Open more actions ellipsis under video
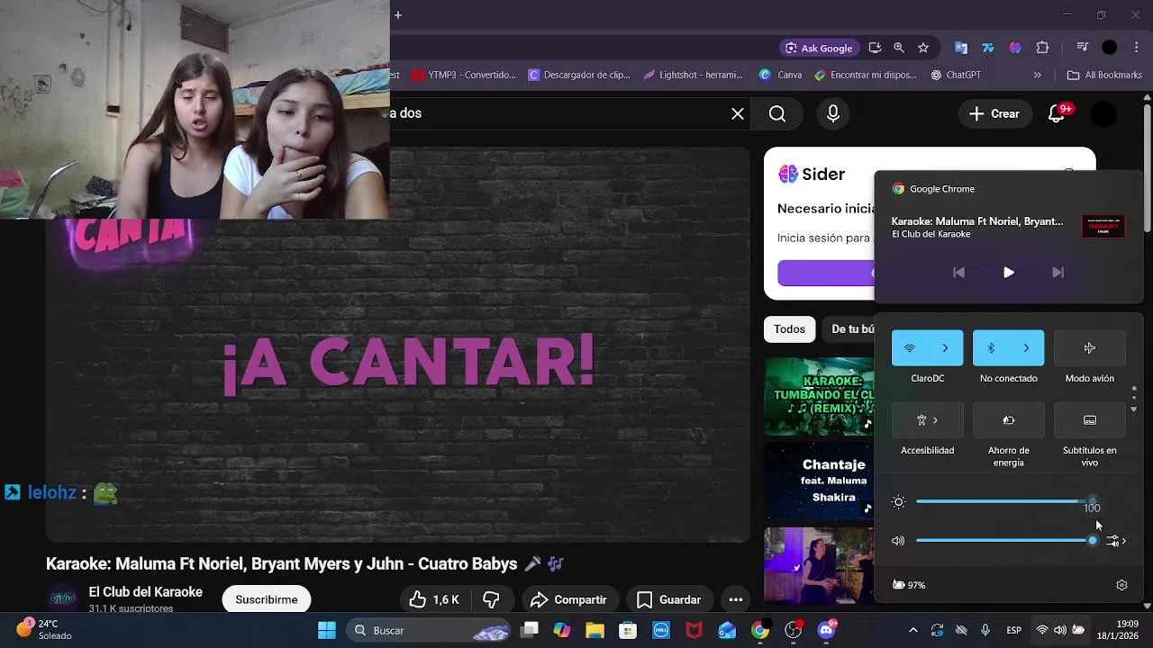The height and width of the screenshot is (648, 1153). [736, 599]
